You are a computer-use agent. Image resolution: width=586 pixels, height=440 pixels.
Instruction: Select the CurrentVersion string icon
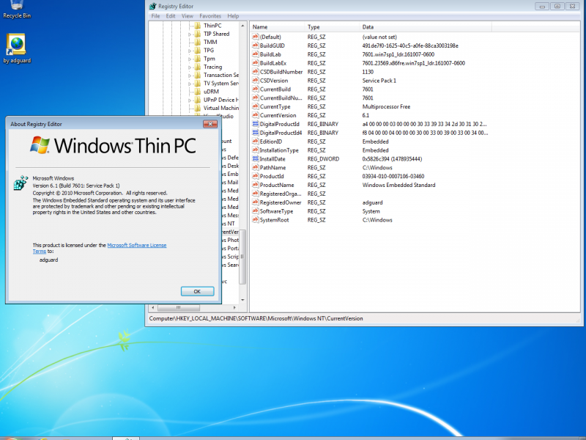pyautogui.click(x=255, y=115)
